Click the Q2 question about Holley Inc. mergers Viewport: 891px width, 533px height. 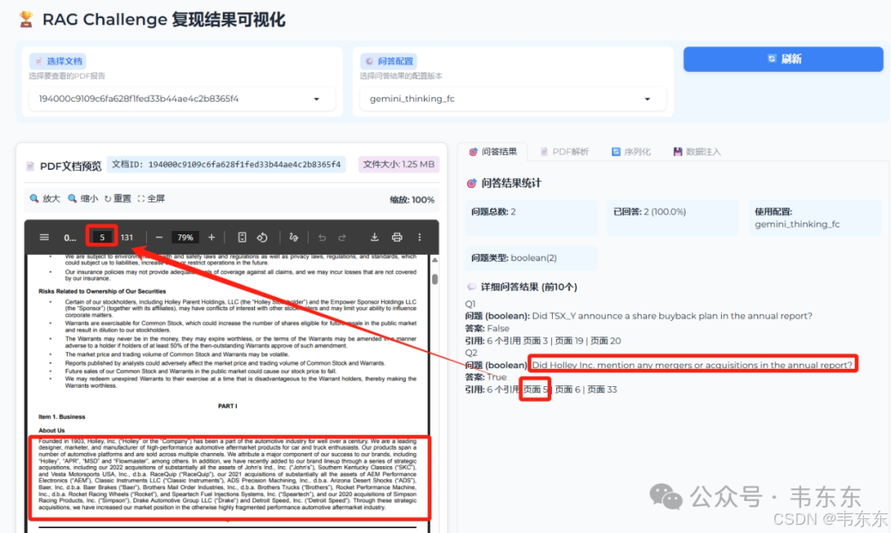tap(692, 365)
